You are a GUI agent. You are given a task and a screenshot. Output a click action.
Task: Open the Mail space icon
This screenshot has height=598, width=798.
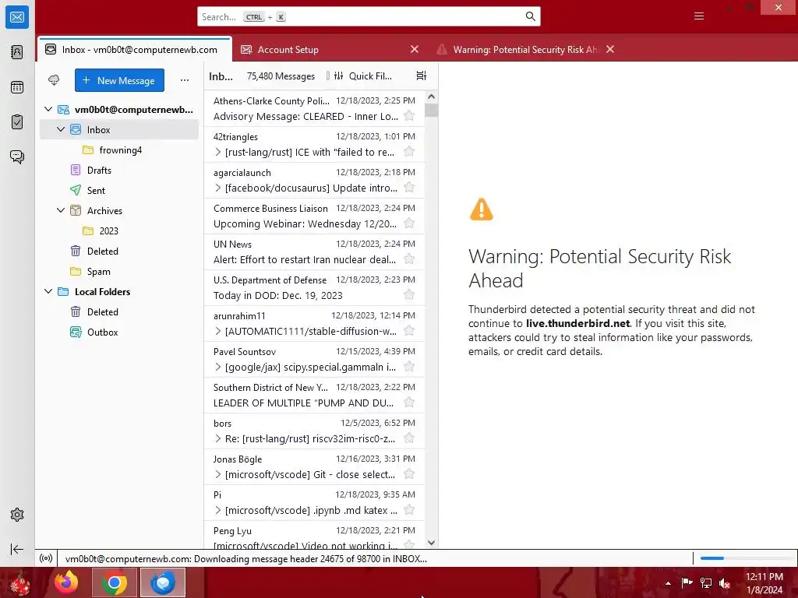pos(17,17)
